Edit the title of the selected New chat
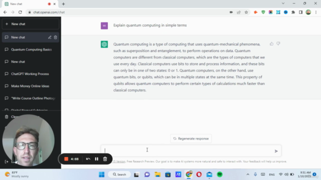 [50, 37]
